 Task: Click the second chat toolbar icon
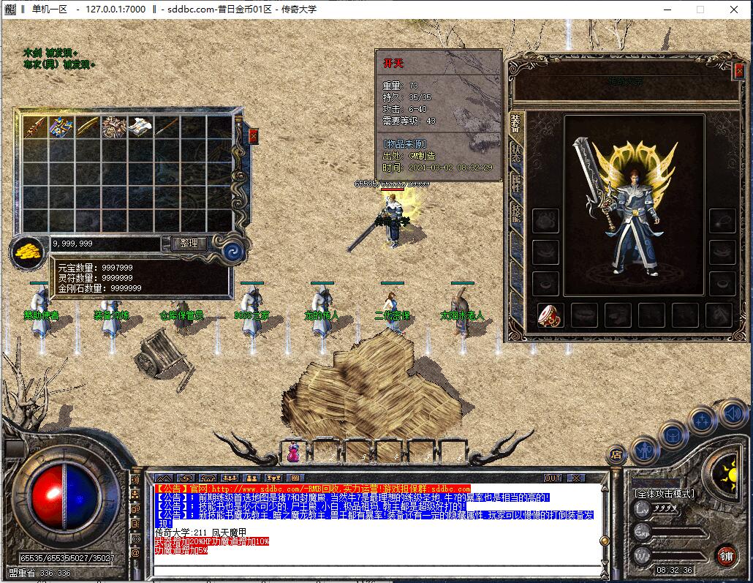coord(186,478)
